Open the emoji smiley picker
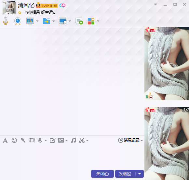Screen dimensions: 189x180 (14, 140)
